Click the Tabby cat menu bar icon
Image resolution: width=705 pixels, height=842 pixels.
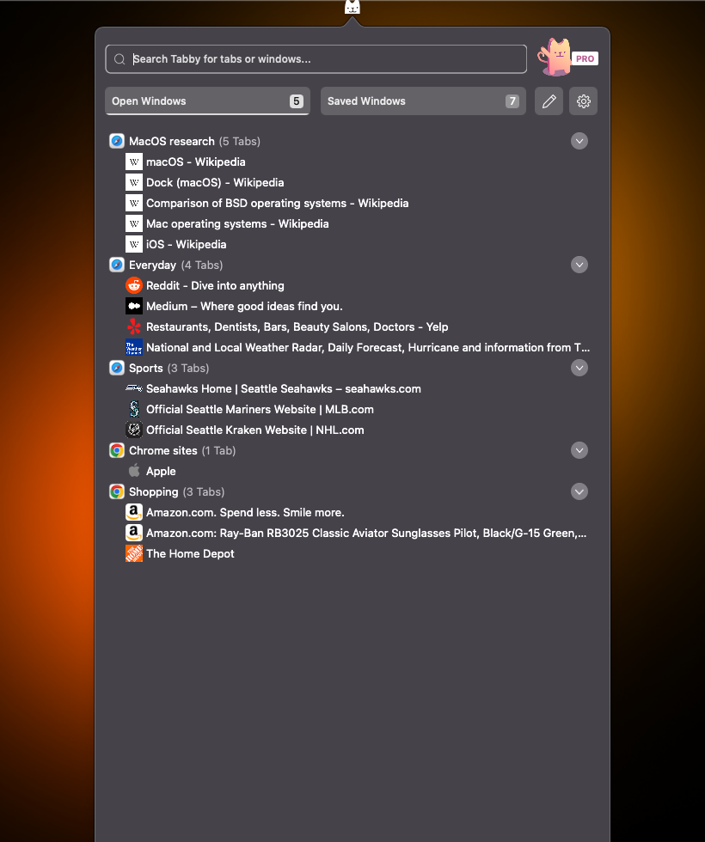[352, 7]
